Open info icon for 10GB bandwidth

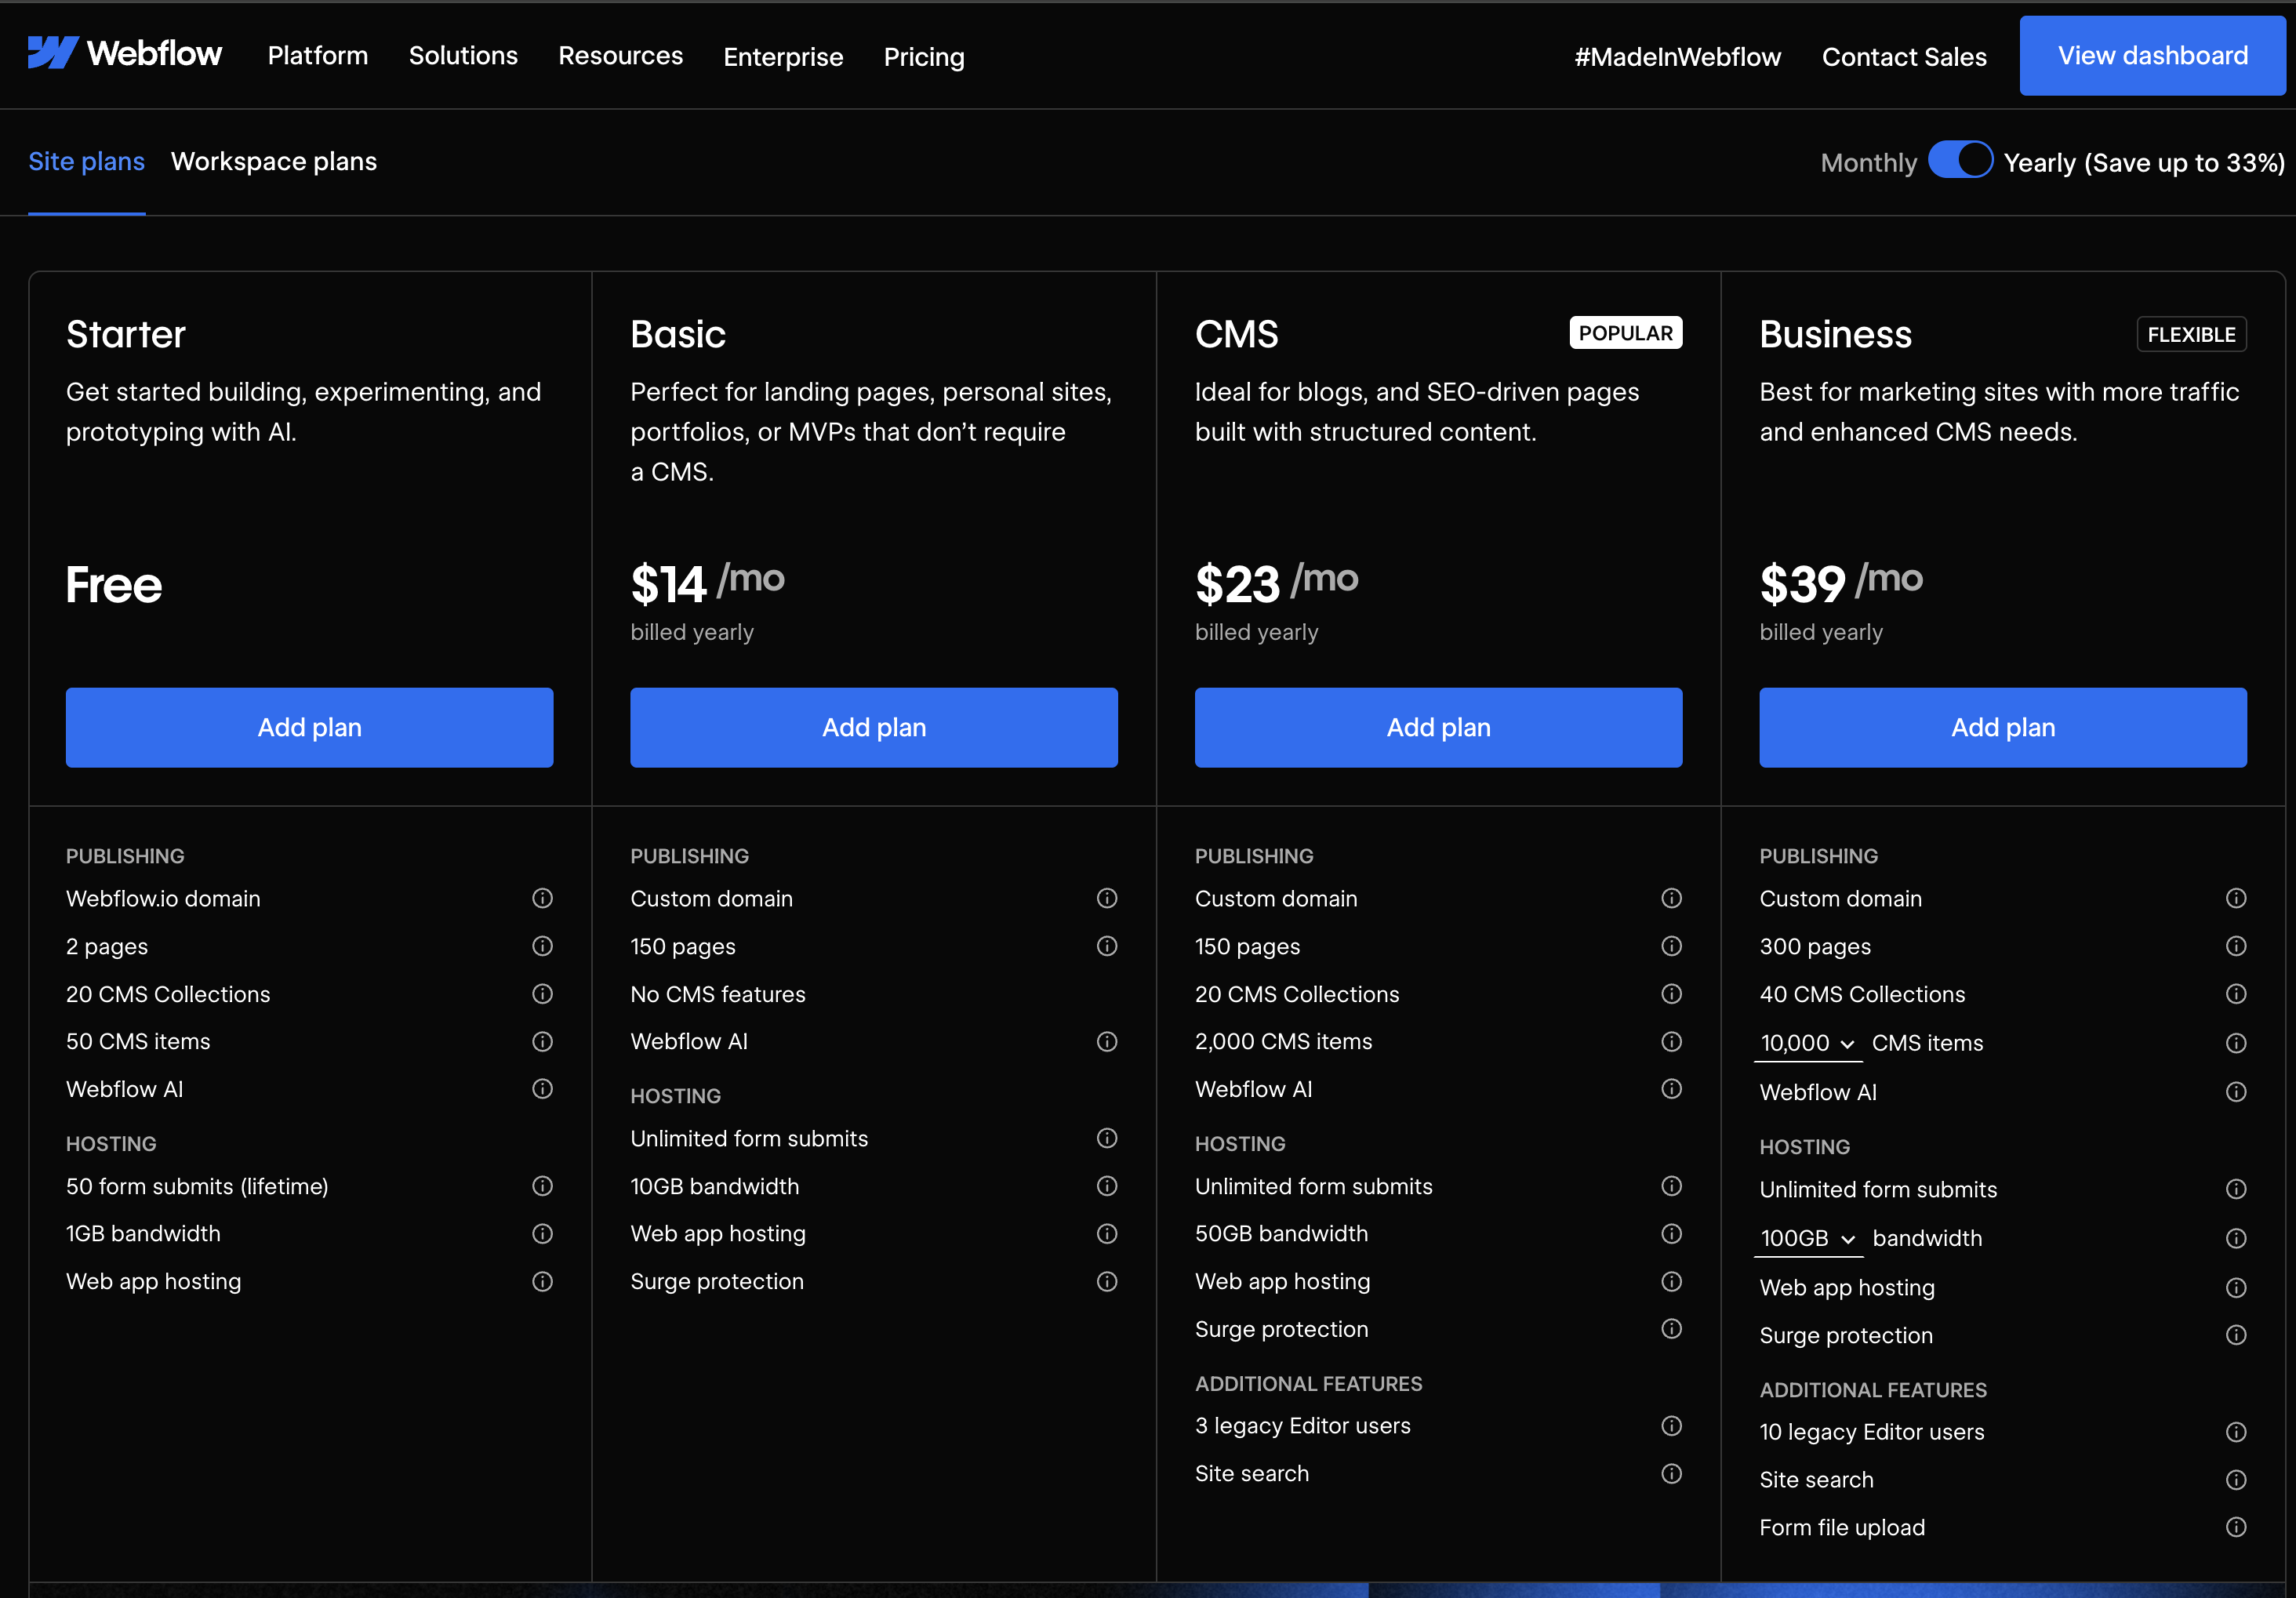click(x=1106, y=1186)
